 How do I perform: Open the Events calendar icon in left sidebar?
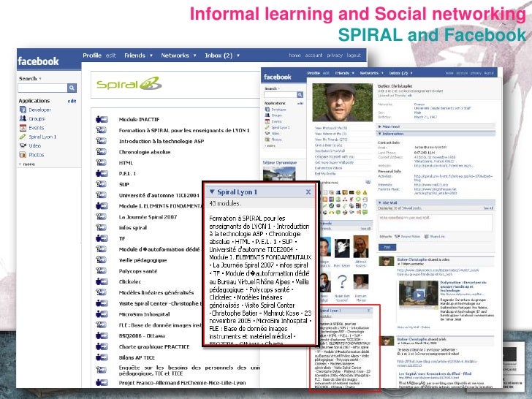click(23, 128)
